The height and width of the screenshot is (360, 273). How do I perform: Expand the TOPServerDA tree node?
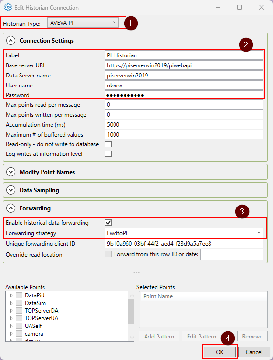pyautogui.click(x=11, y=311)
